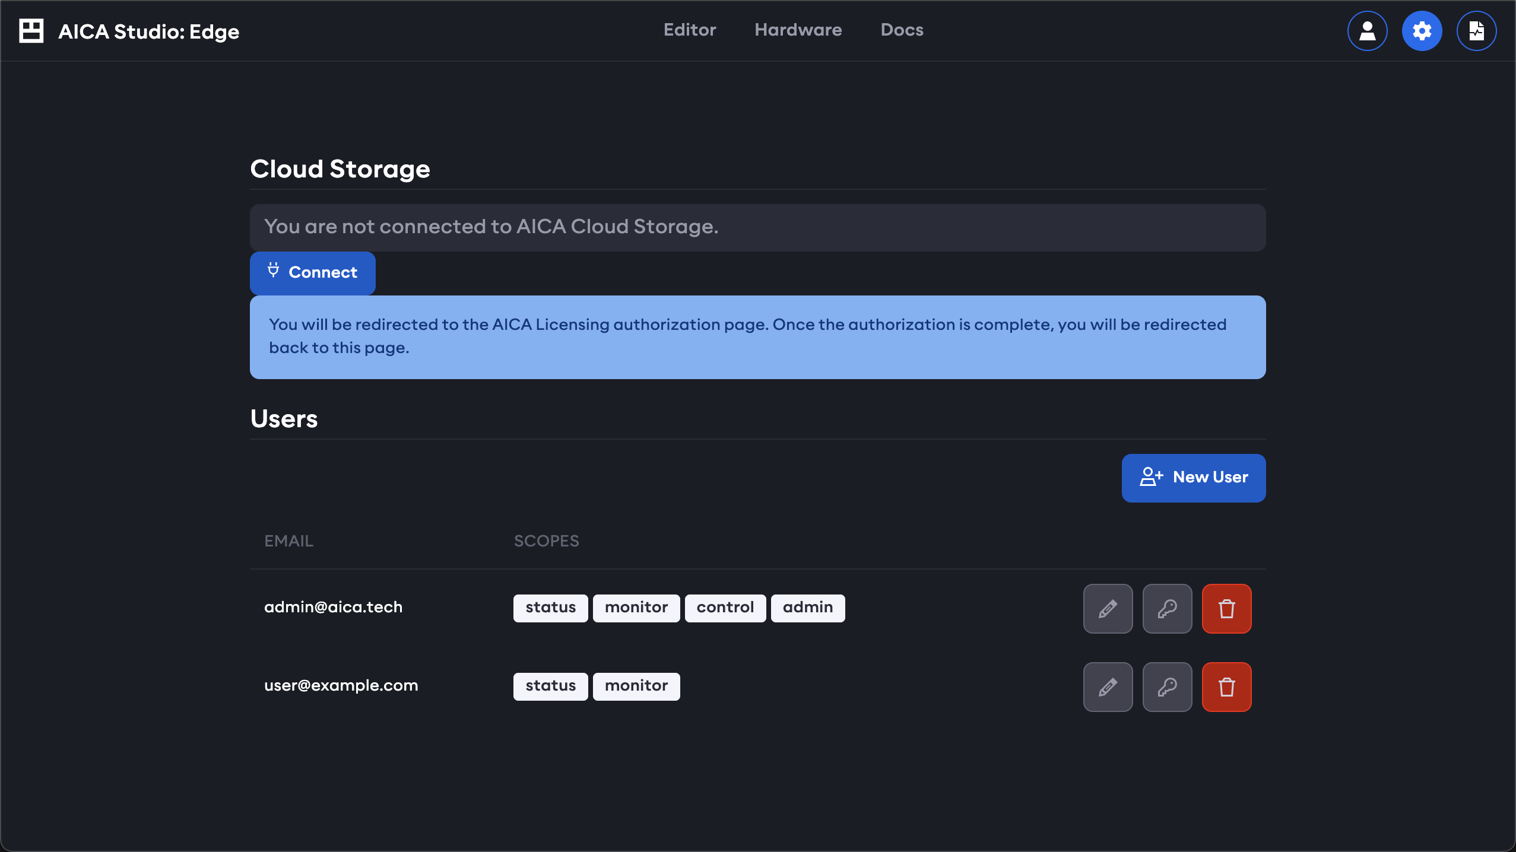Click the SCOPES column header

547,541
